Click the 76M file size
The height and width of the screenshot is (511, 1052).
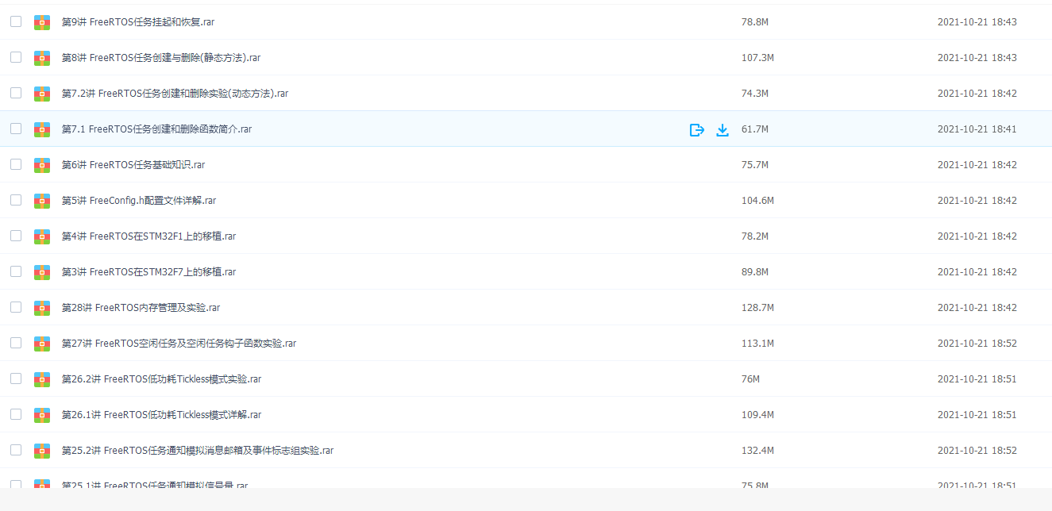tap(750, 379)
